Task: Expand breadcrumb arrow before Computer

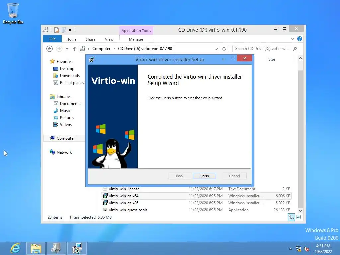Action: (88, 49)
